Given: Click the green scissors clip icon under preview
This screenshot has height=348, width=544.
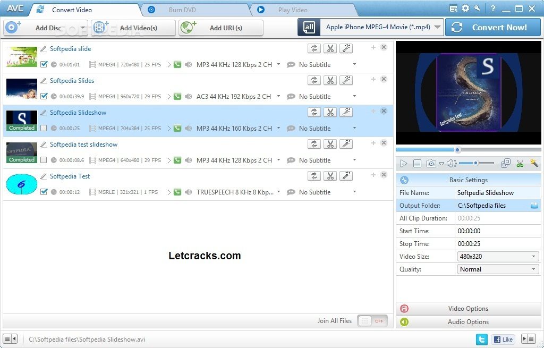Looking at the screenshot, I should pos(520,164).
